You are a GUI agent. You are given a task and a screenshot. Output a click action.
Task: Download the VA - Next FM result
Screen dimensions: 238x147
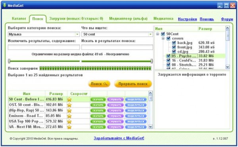[98, 127]
